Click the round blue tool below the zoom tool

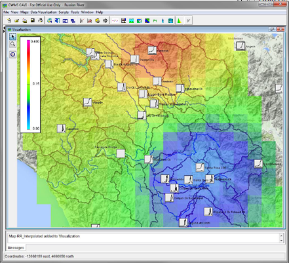pyautogui.click(x=12, y=54)
